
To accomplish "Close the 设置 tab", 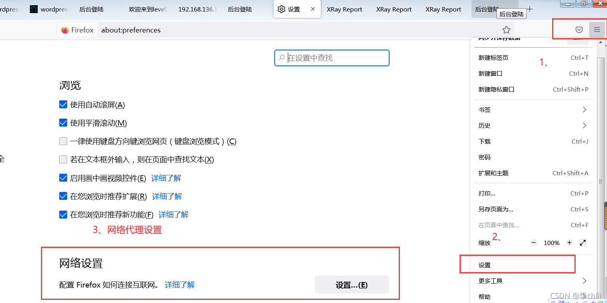I will point(313,9).
